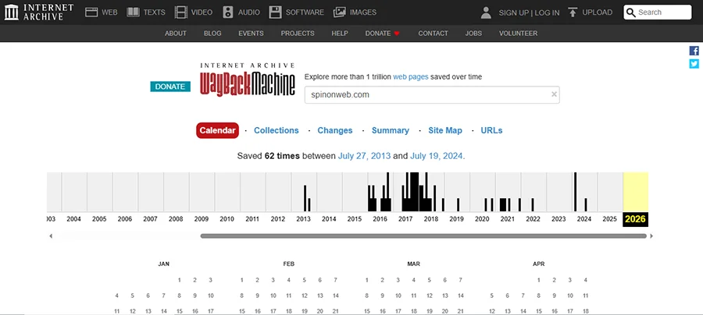The height and width of the screenshot is (315, 703).
Task: Open the Jobs page
Action: click(x=473, y=33)
